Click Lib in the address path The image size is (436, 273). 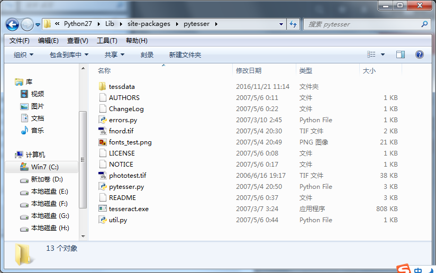(x=110, y=24)
